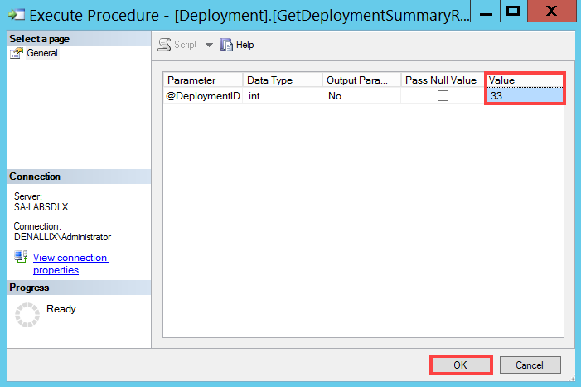Screen dimensions: 581x387
Task: Click the Value column header
Action: (x=524, y=80)
